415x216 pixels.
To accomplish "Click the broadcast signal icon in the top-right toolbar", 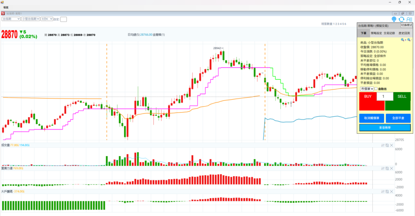I will [394, 19].
